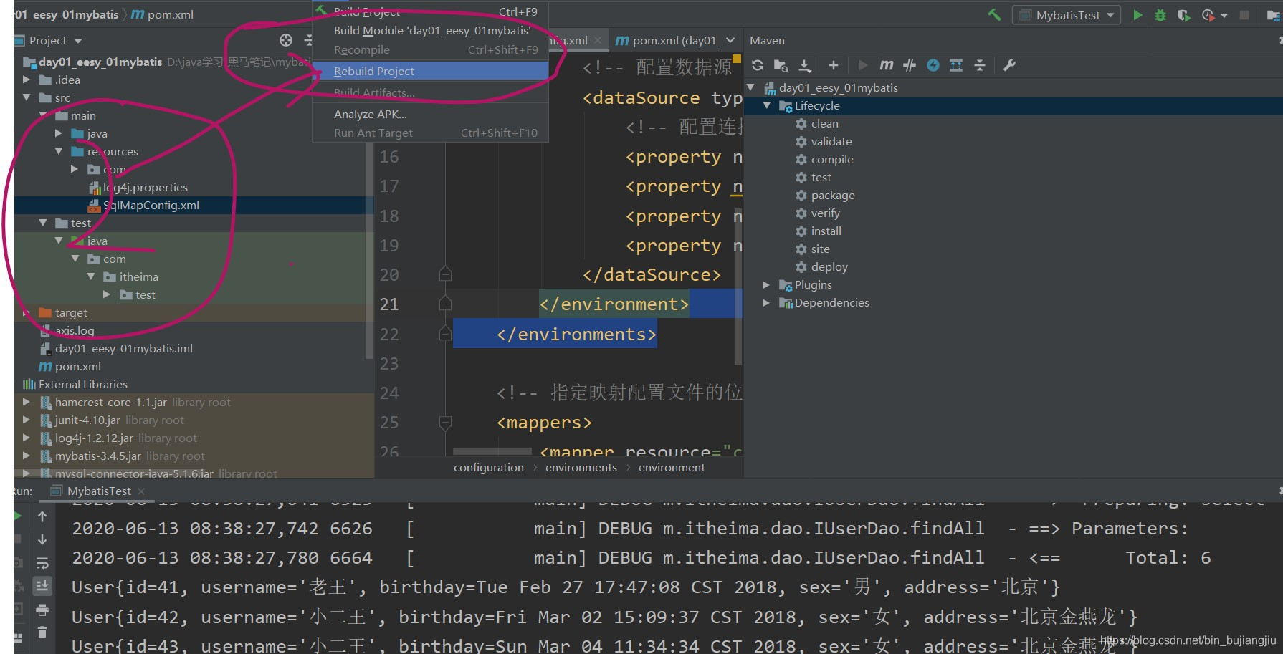Download Maven sources and documentation

click(x=805, y=65)
